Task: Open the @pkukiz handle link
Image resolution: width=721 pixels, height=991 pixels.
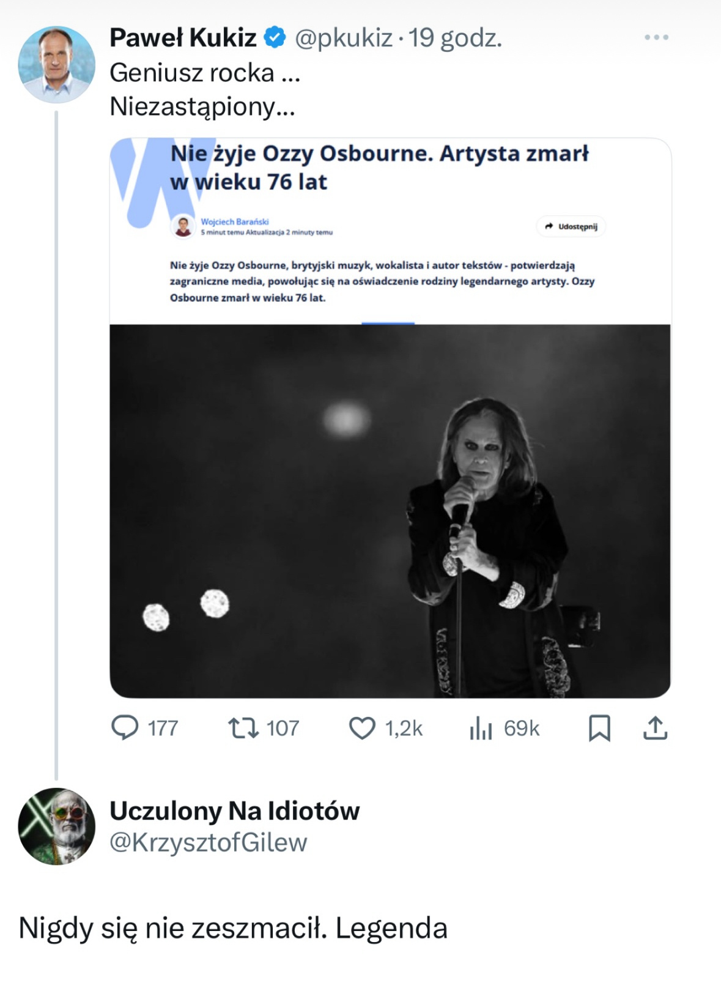Action: click(x=344, y=37)
